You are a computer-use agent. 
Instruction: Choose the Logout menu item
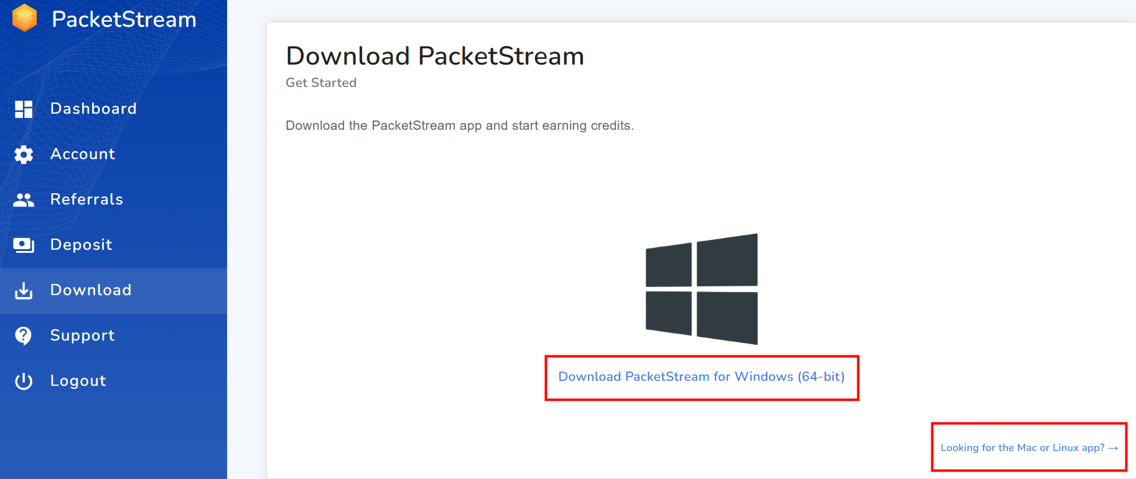click(113, 381)
